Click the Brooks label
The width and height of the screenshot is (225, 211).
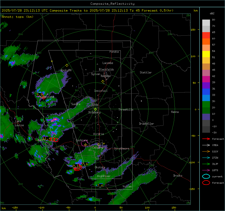(x=178, y=176)
